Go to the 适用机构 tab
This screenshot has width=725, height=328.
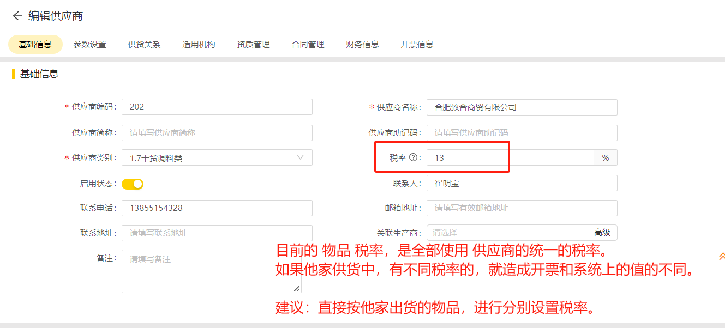pos(199,45)
